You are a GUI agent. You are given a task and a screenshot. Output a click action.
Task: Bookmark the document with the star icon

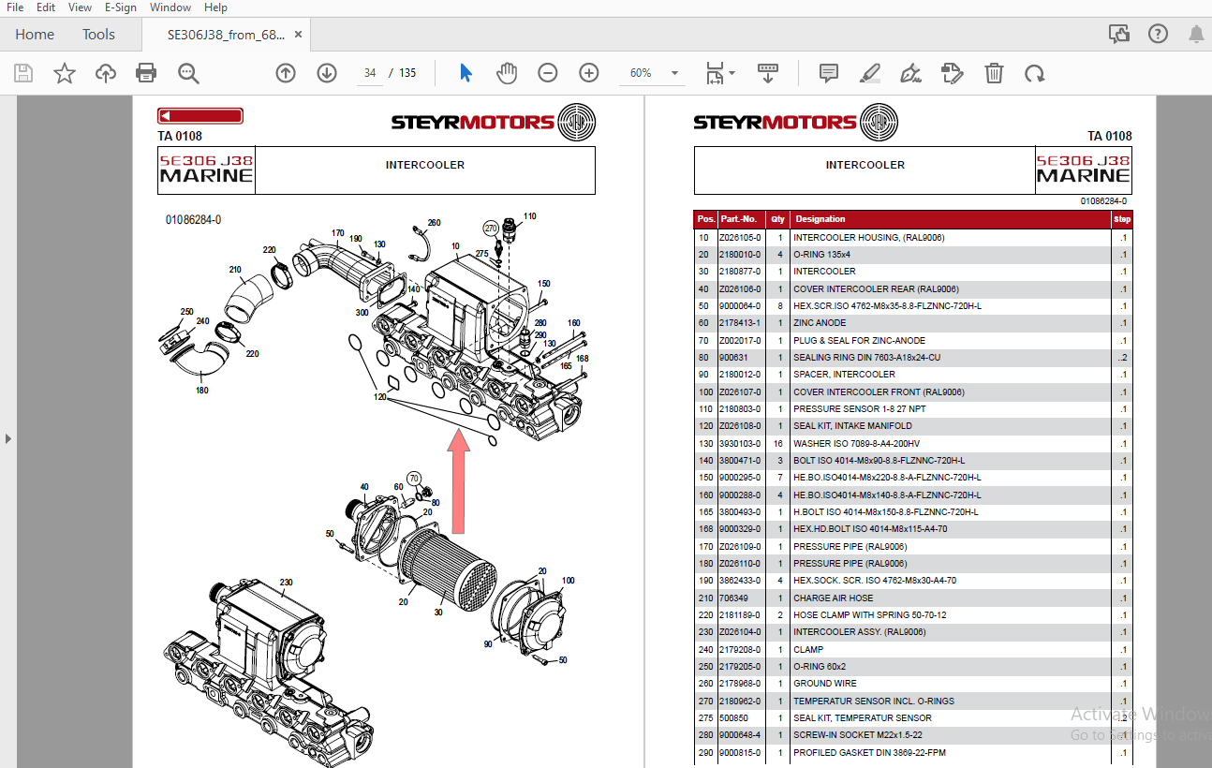(65, 73)
